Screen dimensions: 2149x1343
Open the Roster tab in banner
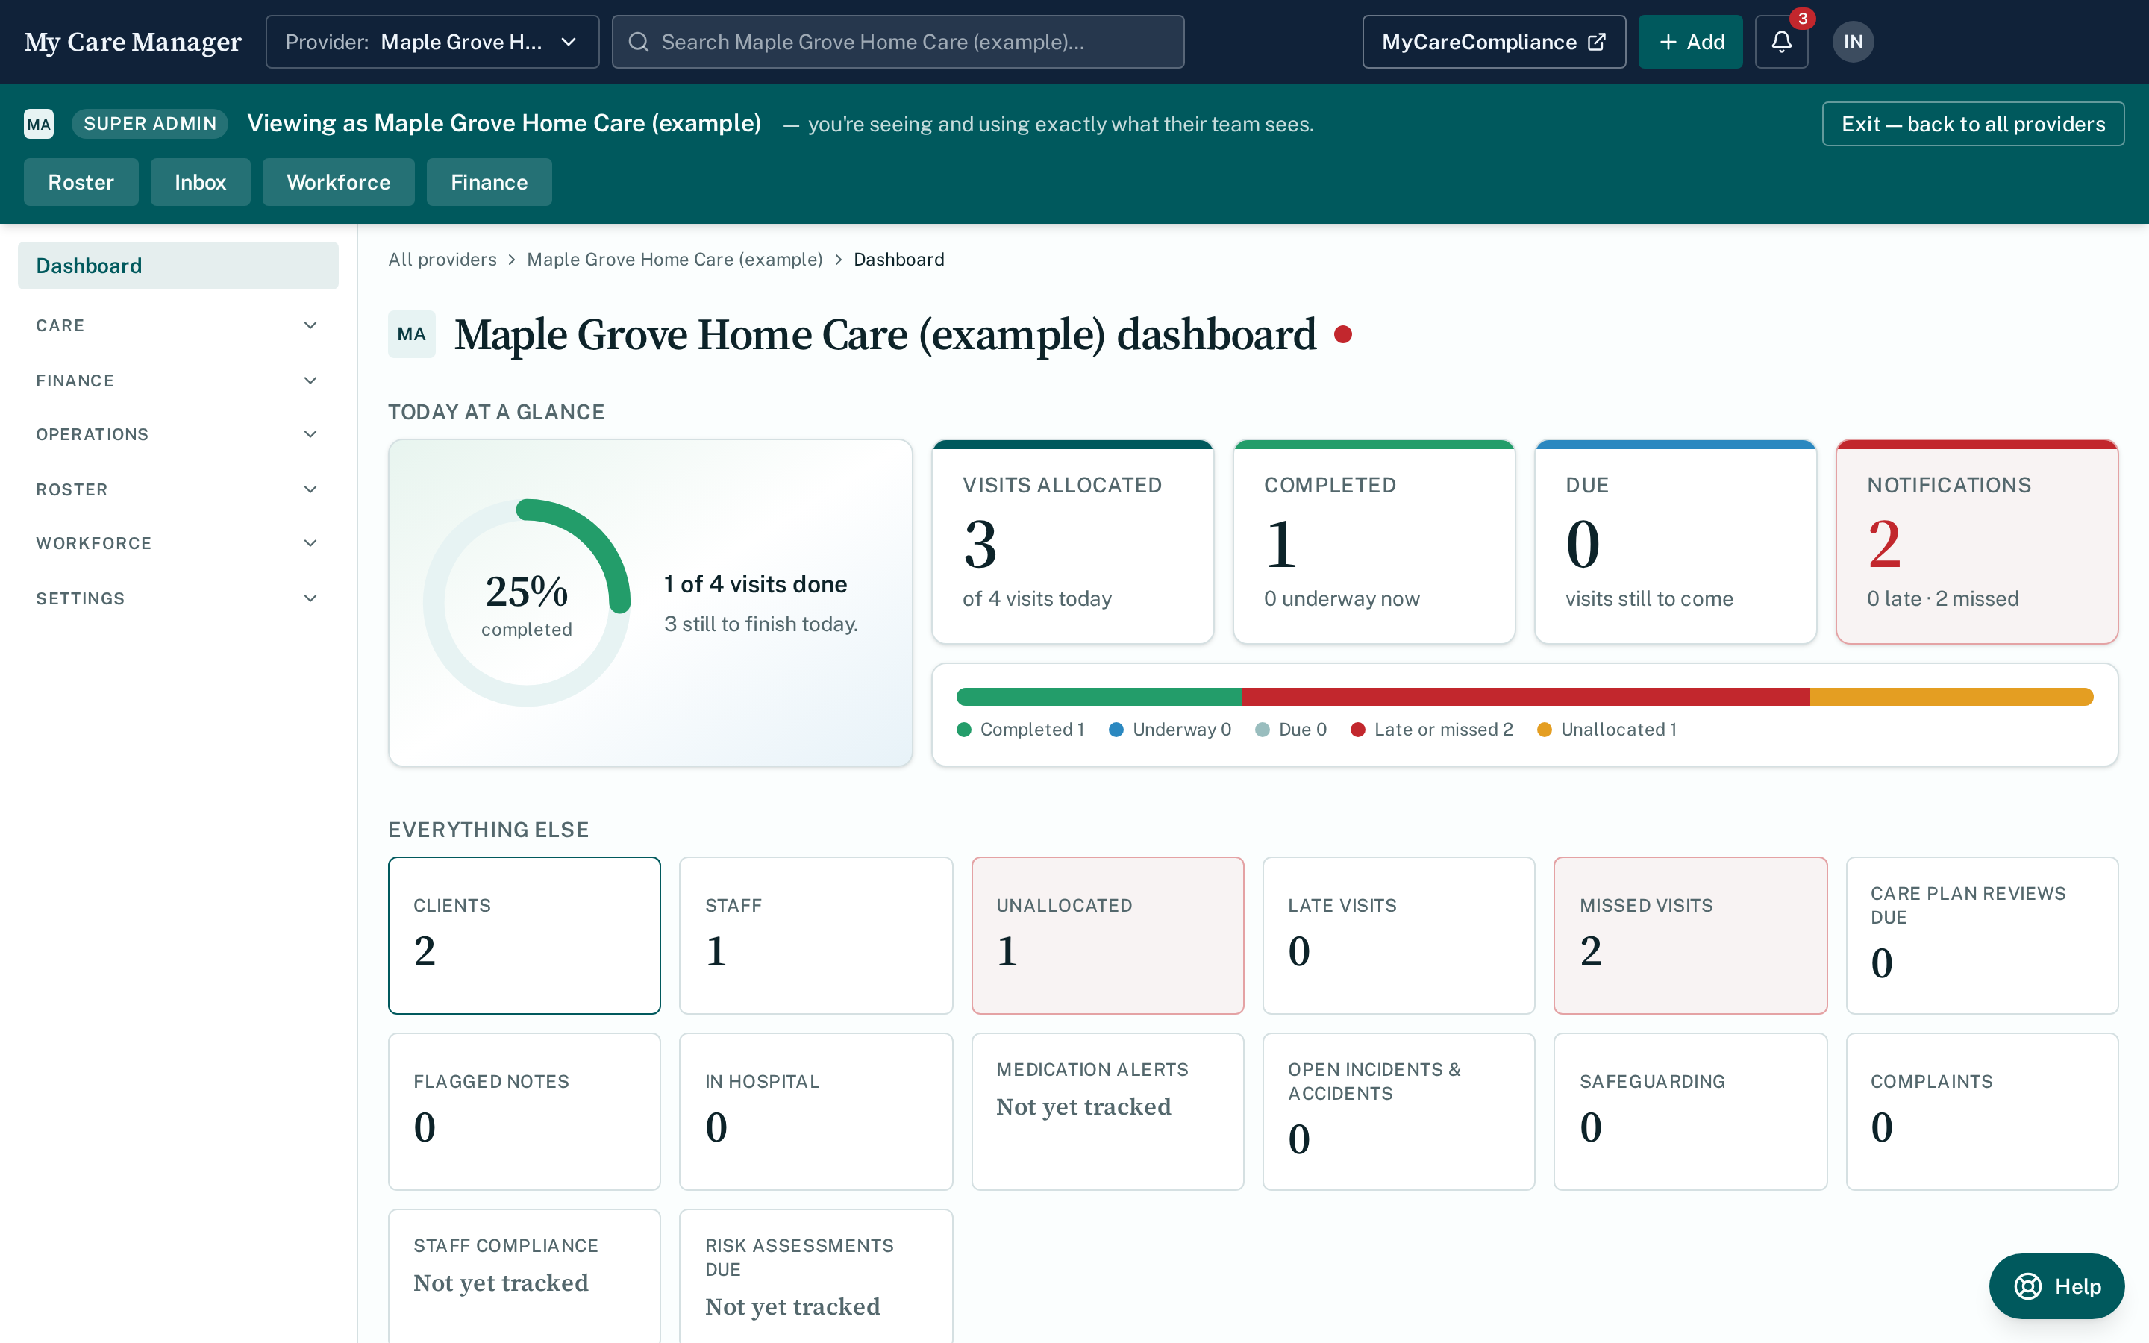pyautogui.click(x=81, y=182)
